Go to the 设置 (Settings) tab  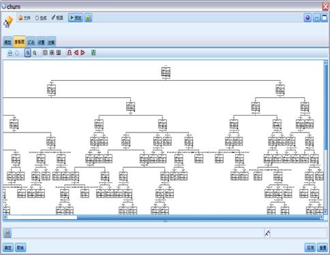click(41, 42)
